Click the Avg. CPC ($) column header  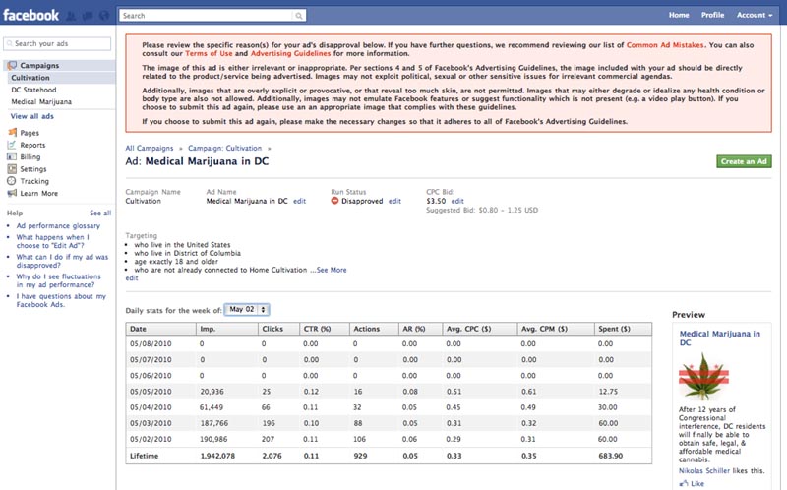click(x=479, y=329)
